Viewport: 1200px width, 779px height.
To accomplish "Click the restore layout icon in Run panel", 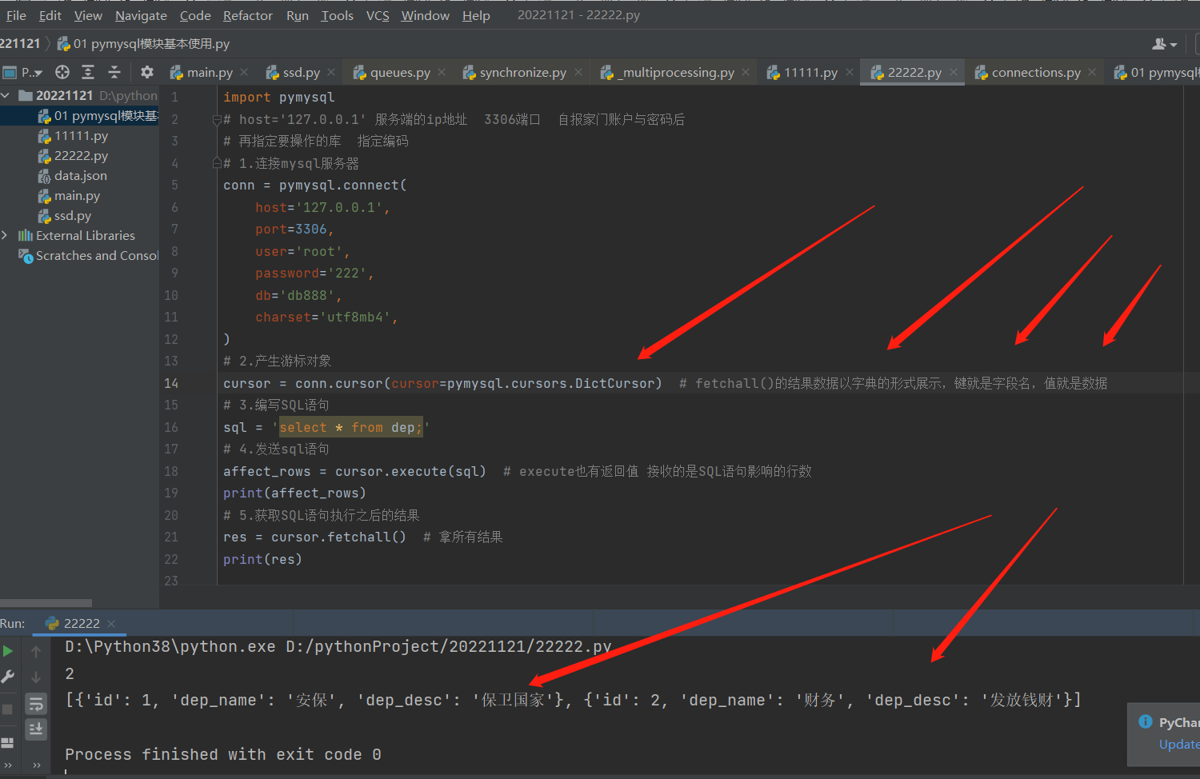I will coord(8,741).
